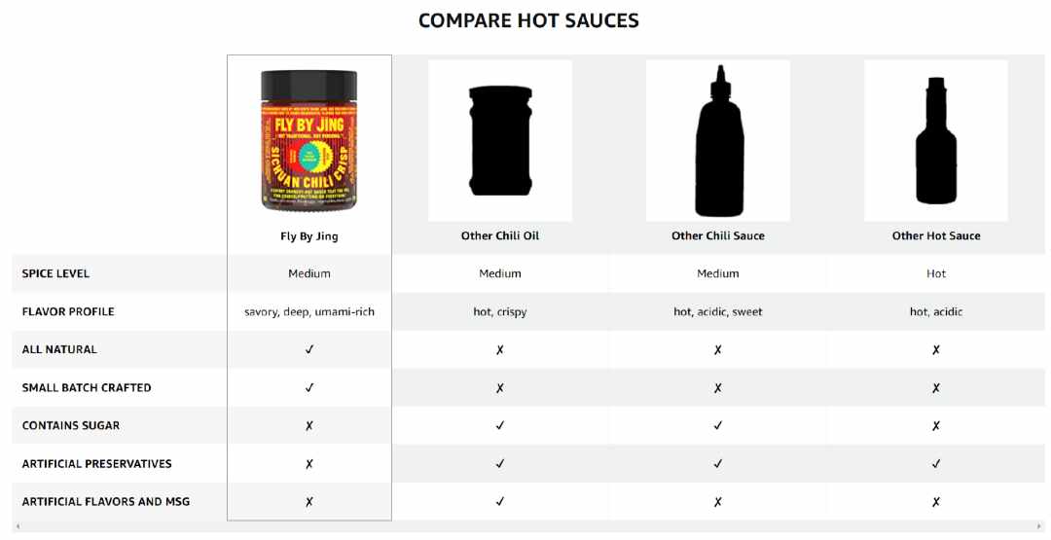Click the Compare Hot Sauces heading
Screen dimensions: 1051x540
pyautogui.click(x=528, y=20)
